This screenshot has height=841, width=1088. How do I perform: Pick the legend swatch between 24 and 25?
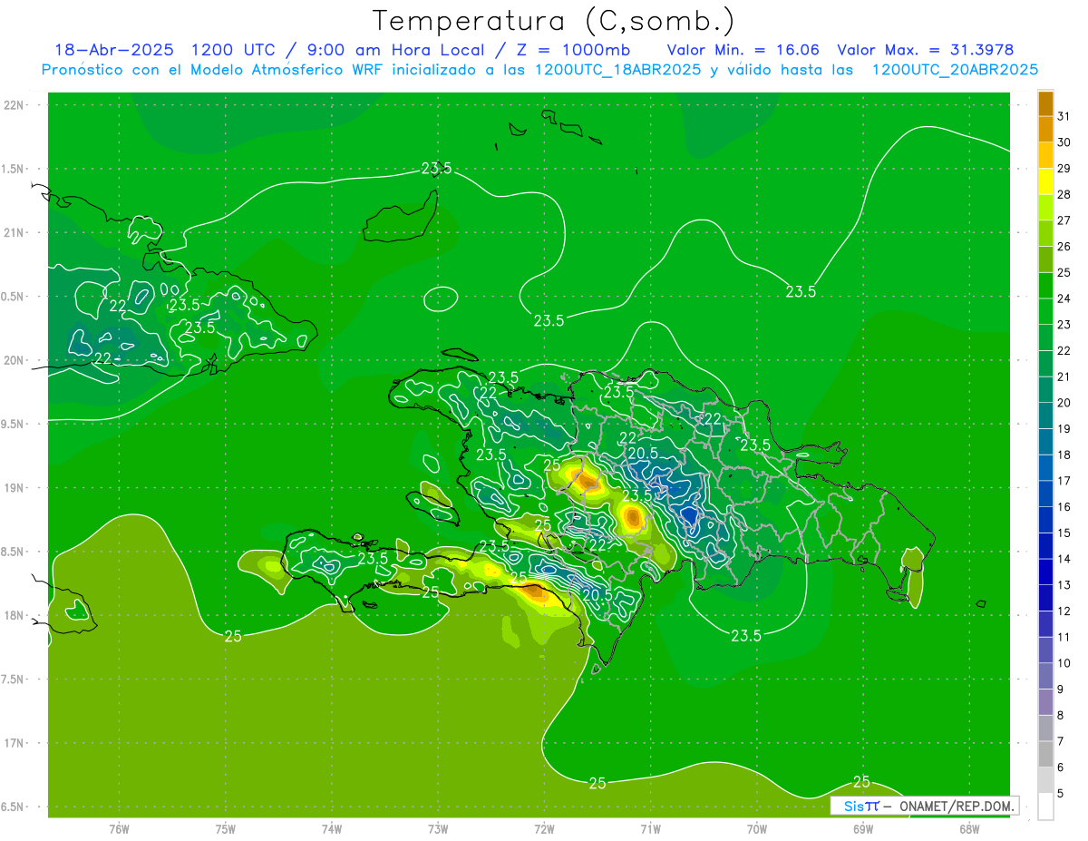1045,285
